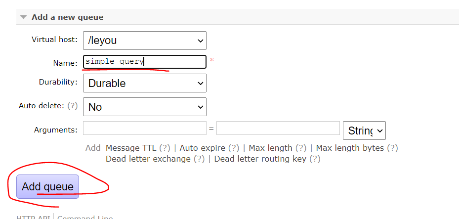Add the Auto expire argument
The width and height of the screenshot is (459, 219).
pyautogui.click(x=202, y=148)
